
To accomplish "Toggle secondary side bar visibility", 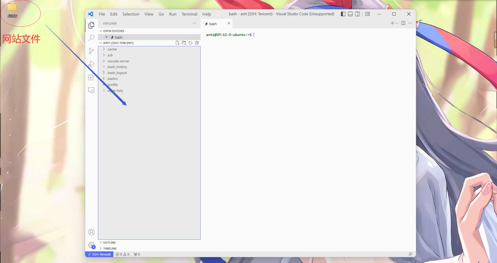I will point(357,14).
